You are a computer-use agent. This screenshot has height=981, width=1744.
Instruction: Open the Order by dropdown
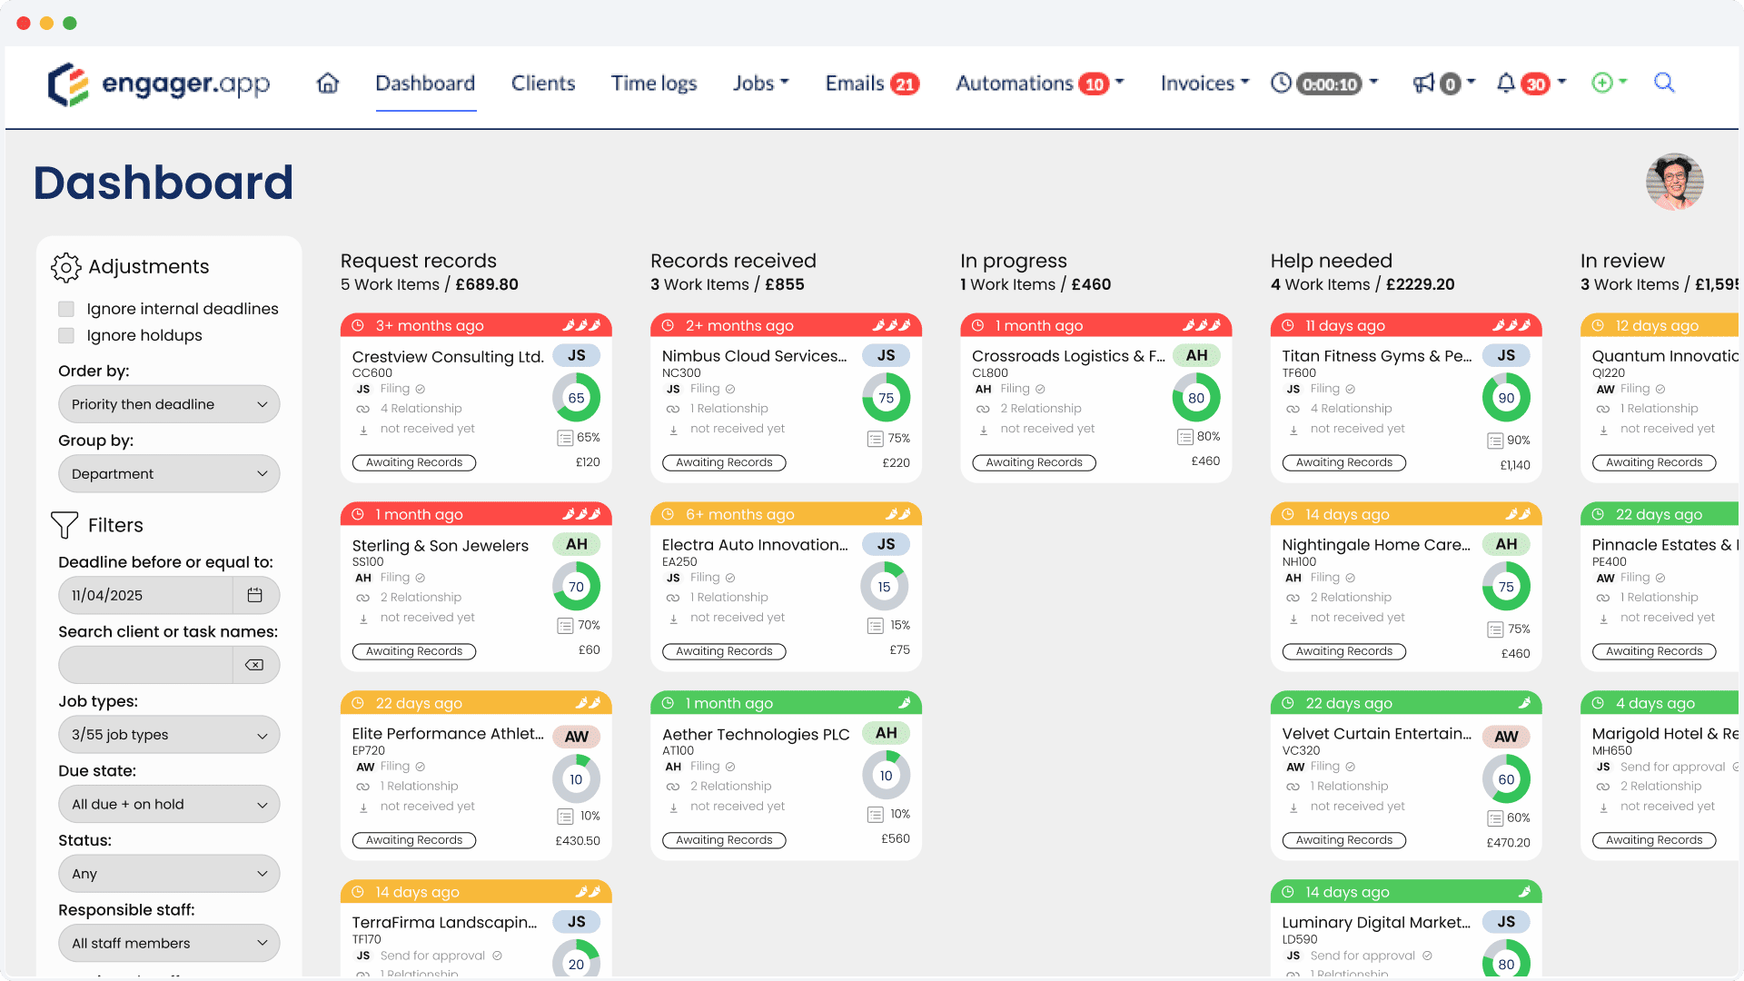[168, 404]
